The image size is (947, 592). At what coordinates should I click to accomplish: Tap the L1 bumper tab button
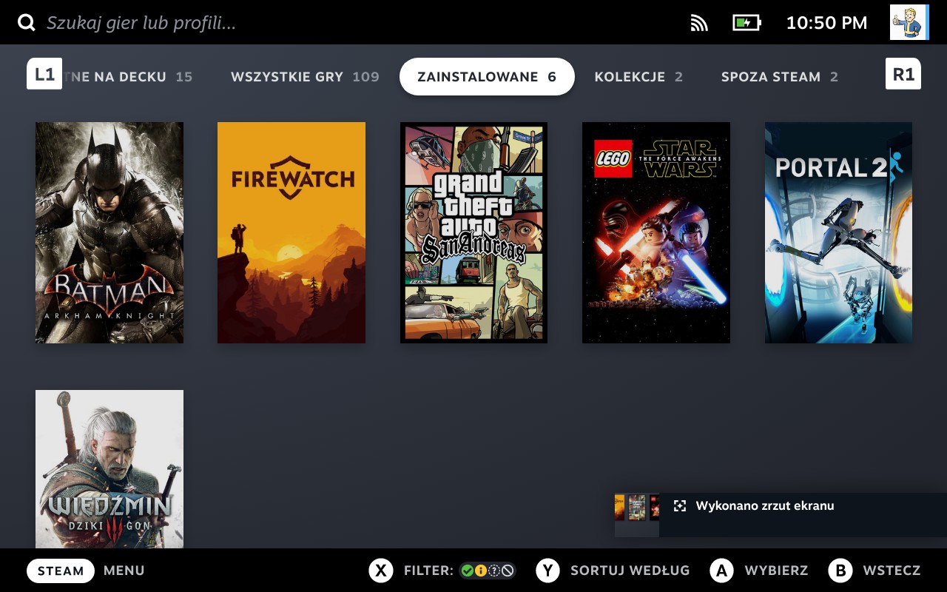click(x=44, y=74)
